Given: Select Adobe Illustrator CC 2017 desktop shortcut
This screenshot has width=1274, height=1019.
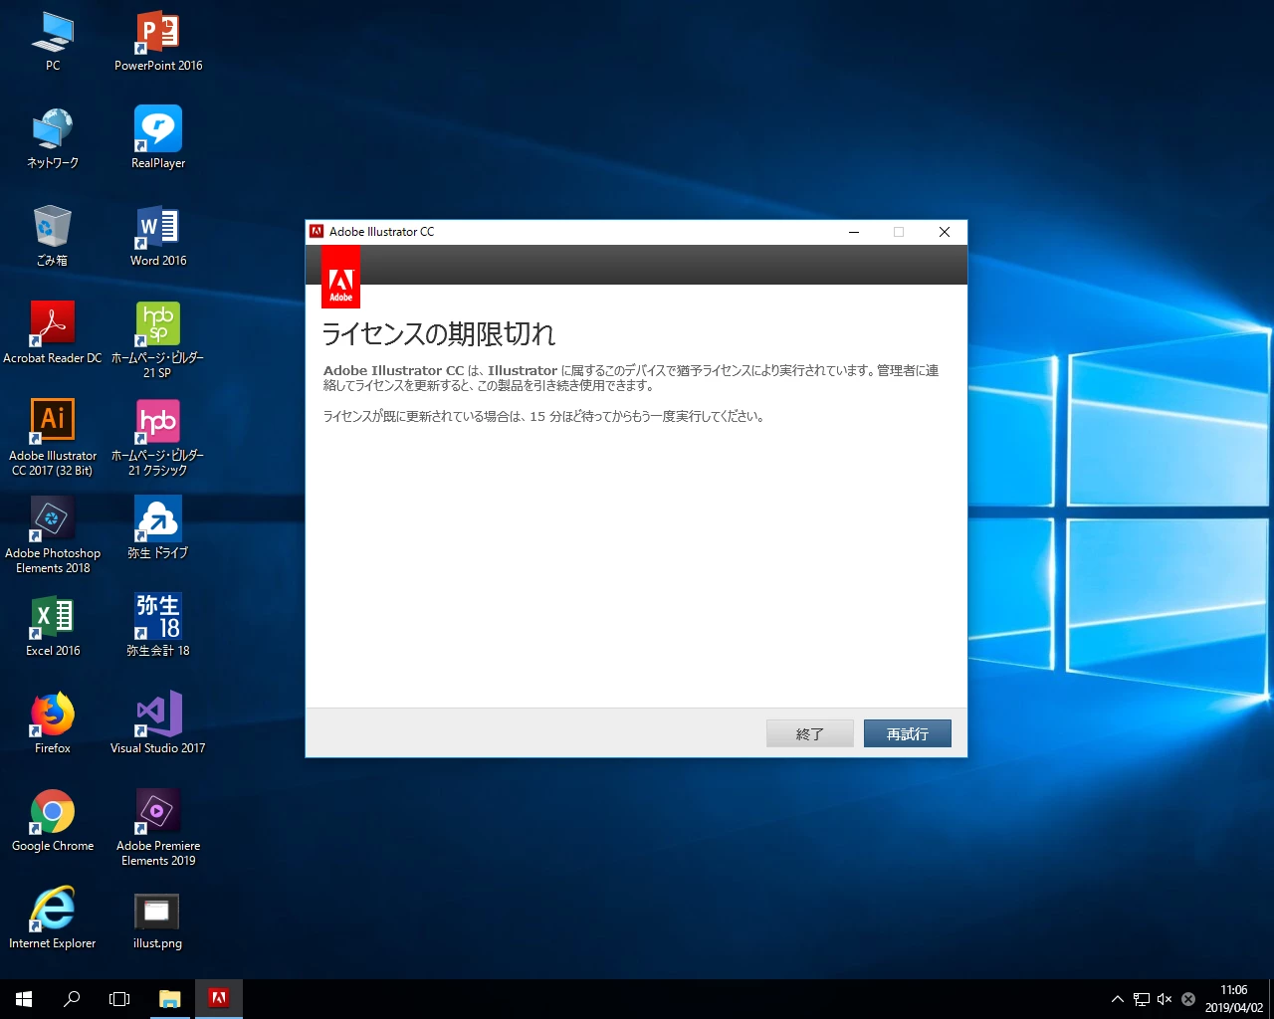Looking at the screenshot, I should 53,436.
